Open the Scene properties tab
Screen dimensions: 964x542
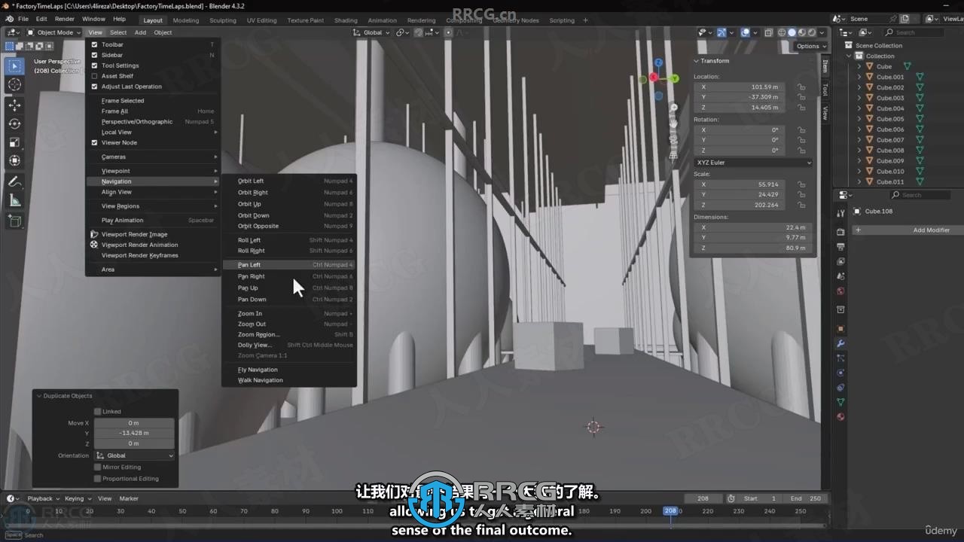point(840,276)
